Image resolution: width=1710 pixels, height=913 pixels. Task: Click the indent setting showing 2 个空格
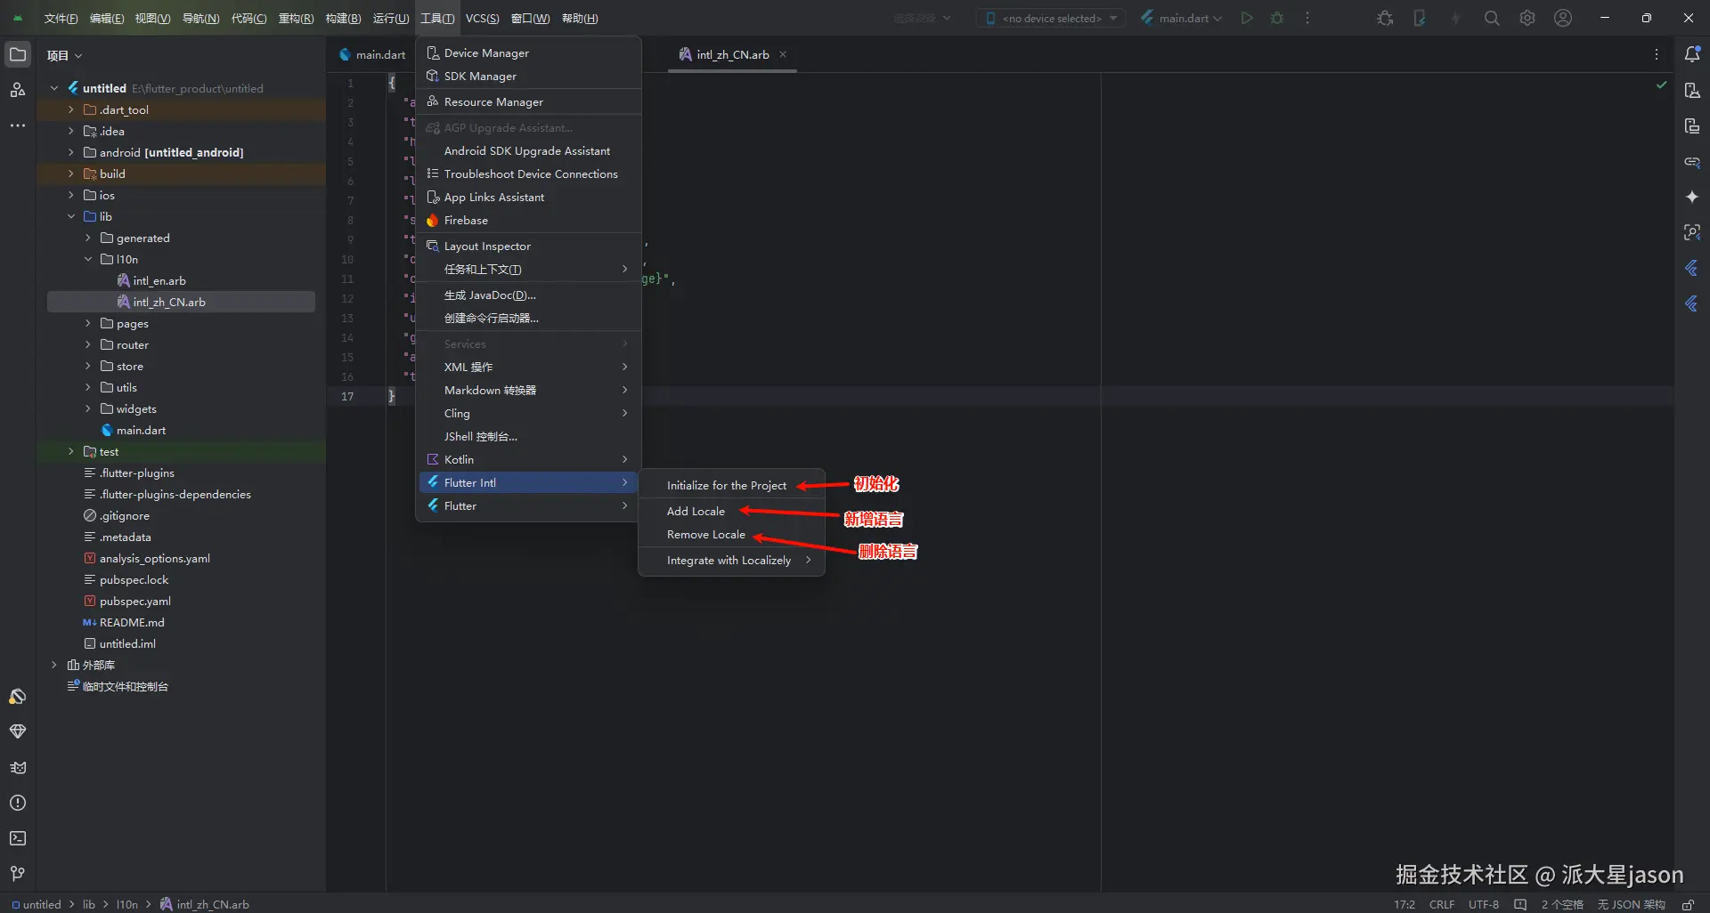(1562, 904)
